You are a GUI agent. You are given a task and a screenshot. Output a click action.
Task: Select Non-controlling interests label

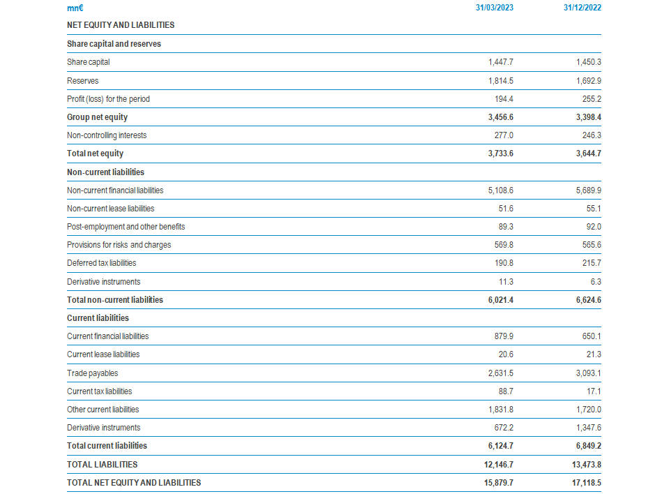tap(107, 135)
